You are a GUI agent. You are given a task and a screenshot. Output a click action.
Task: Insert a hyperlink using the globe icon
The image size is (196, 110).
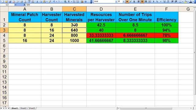coord(65,2)
